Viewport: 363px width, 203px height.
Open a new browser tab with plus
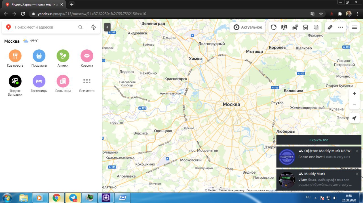(x=72, y=5)
